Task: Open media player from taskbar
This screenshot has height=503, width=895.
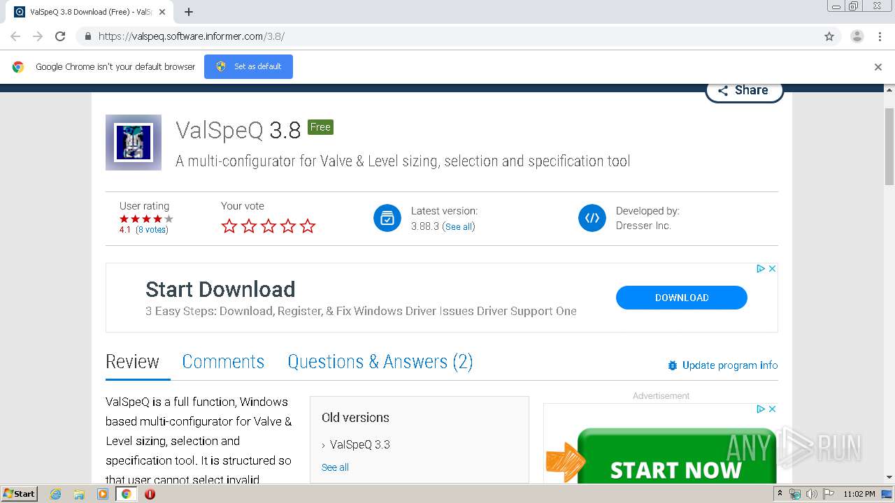Action: pyautogui.click(x=103, y=494)
